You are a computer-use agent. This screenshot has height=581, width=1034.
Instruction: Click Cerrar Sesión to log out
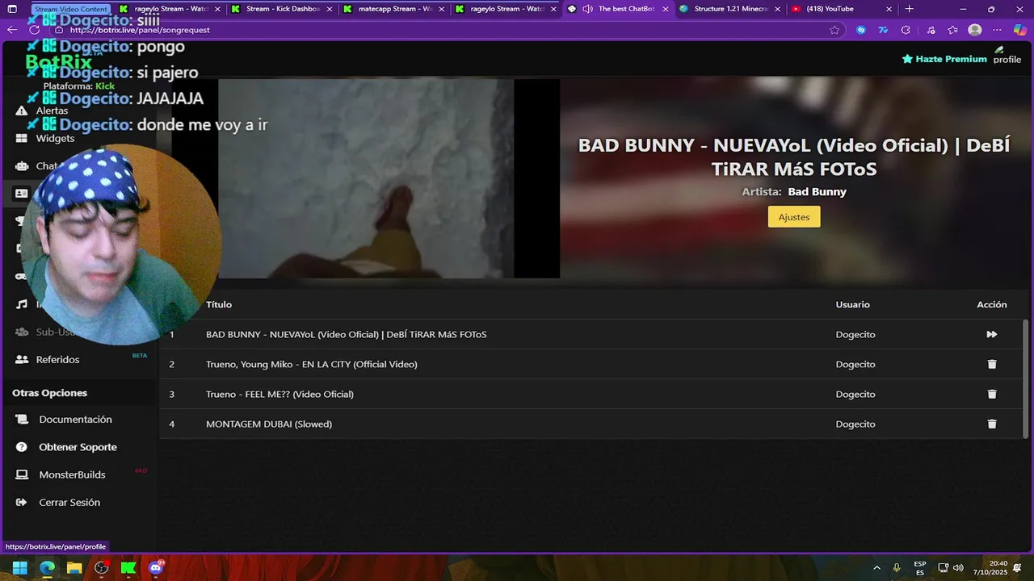pyautogui.click(x=69, y=502)
